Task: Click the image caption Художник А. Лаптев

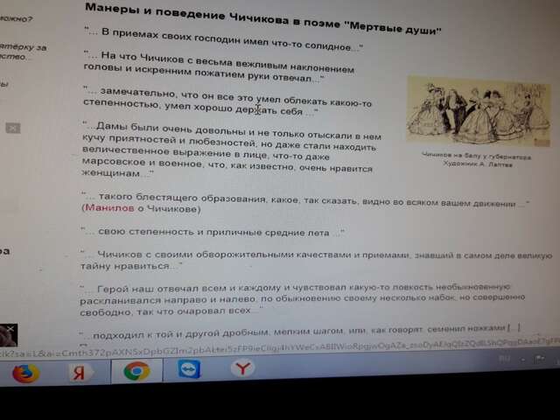Action: point(478,164)
